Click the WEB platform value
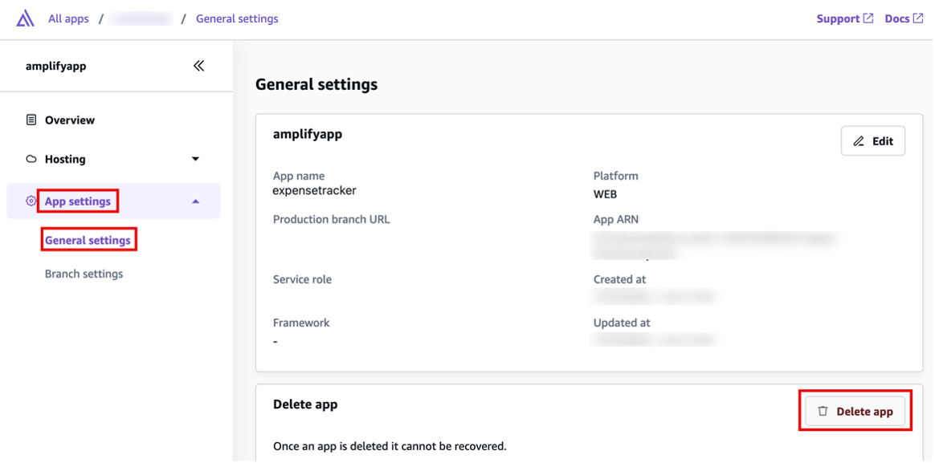935x463 pixels. point(605,193)
